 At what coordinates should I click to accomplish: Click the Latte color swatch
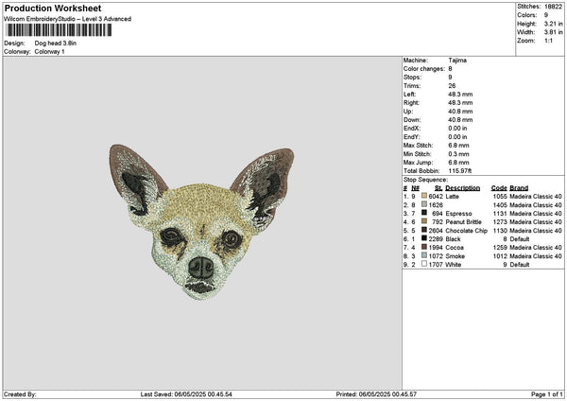(x=424, y=196)
